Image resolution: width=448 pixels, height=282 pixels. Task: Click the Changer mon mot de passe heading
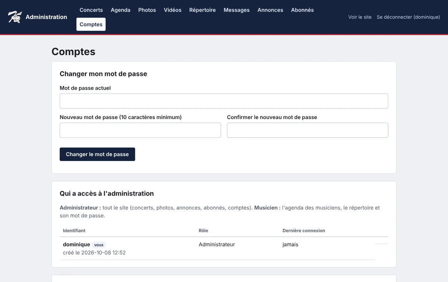[103, 74]
